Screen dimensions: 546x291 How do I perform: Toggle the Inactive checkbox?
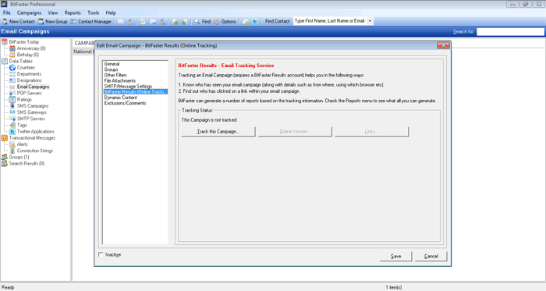point(101,255)
